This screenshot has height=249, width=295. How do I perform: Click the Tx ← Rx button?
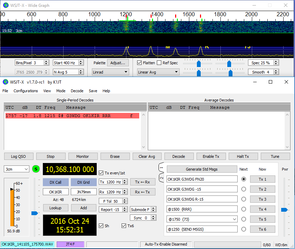point(143,182)
